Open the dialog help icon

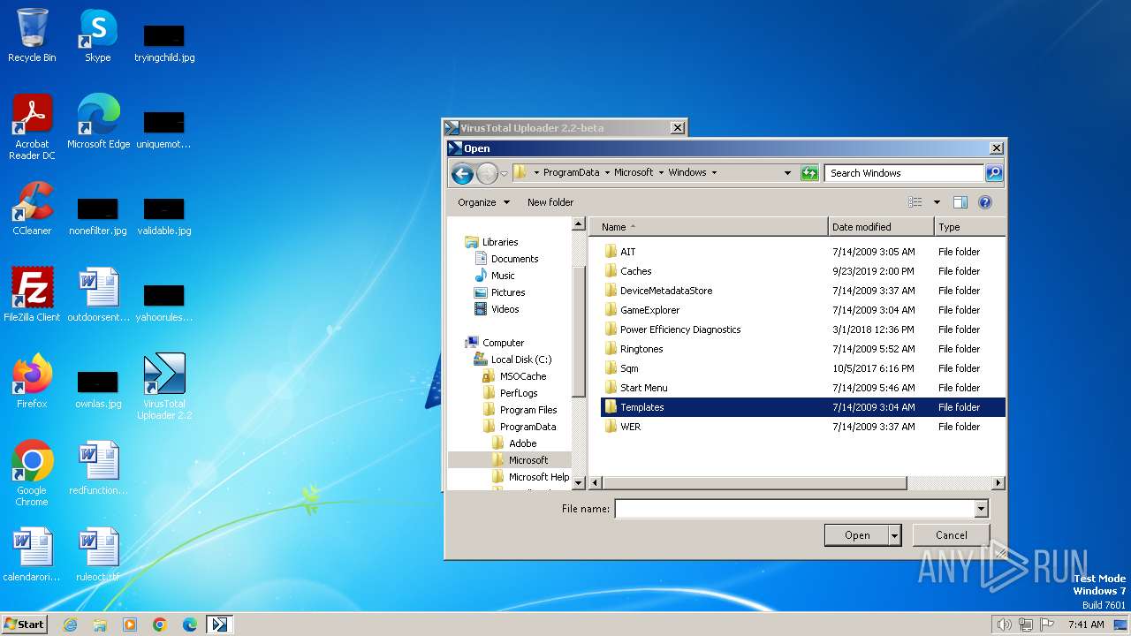[985, 202]
